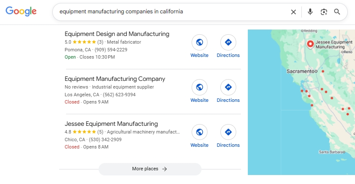Get directions to Equipment Design and Manufacturing

point(228,47)
